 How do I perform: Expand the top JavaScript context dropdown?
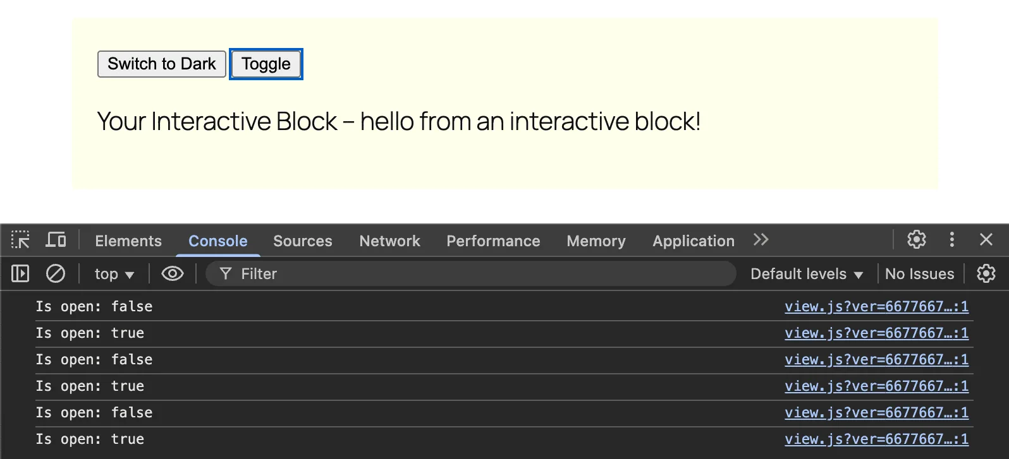114,274
